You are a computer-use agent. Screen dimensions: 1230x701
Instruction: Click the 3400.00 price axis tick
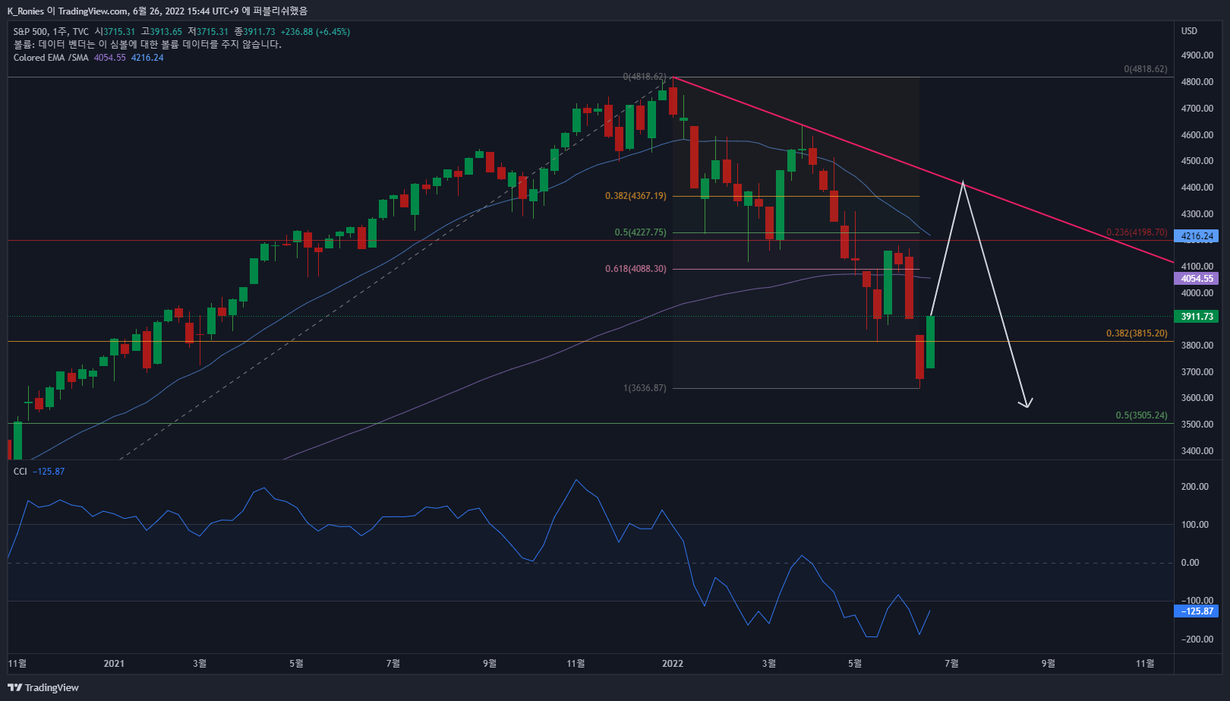pos(1197,451)
